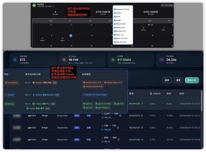Click the 今日已签到 button
Viewport: 206px width, 152px height.
pos(167,5)
